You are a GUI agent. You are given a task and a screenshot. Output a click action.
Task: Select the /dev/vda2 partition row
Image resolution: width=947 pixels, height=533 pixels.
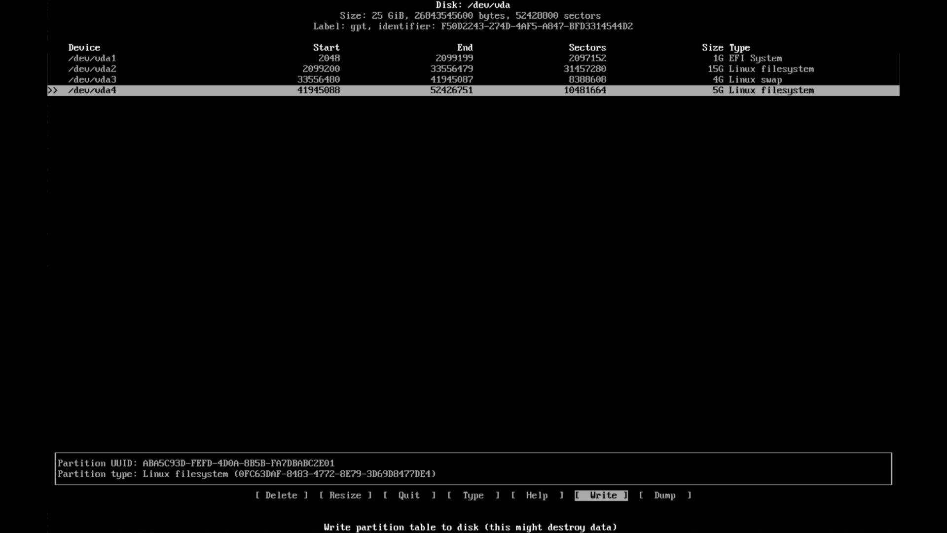[473, 69]
